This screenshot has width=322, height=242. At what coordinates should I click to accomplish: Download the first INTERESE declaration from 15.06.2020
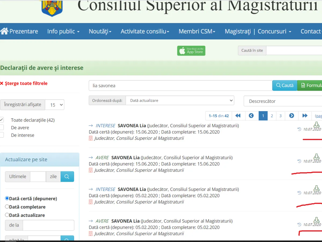coord(317,124)
